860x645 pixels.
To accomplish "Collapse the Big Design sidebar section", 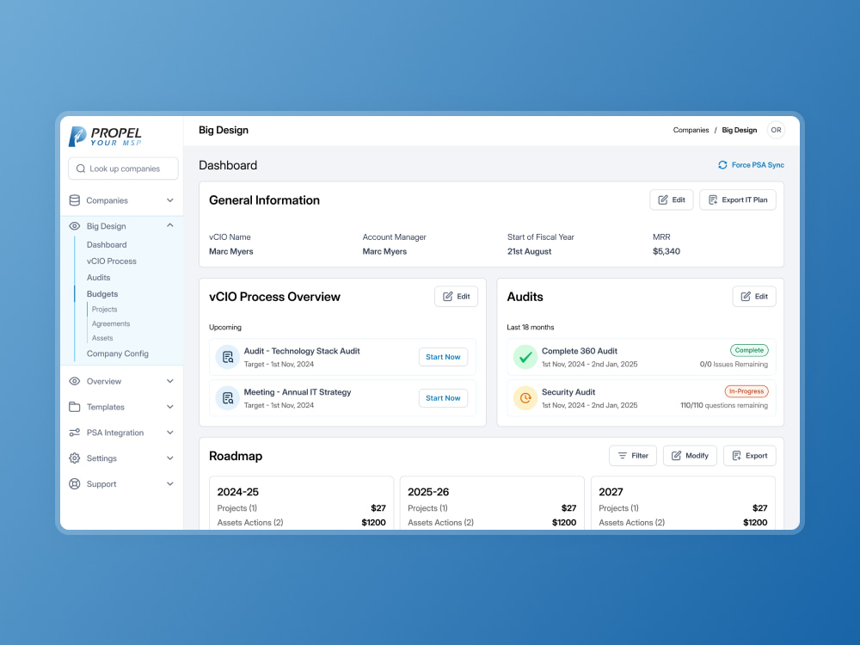I will tap(170, 225).
